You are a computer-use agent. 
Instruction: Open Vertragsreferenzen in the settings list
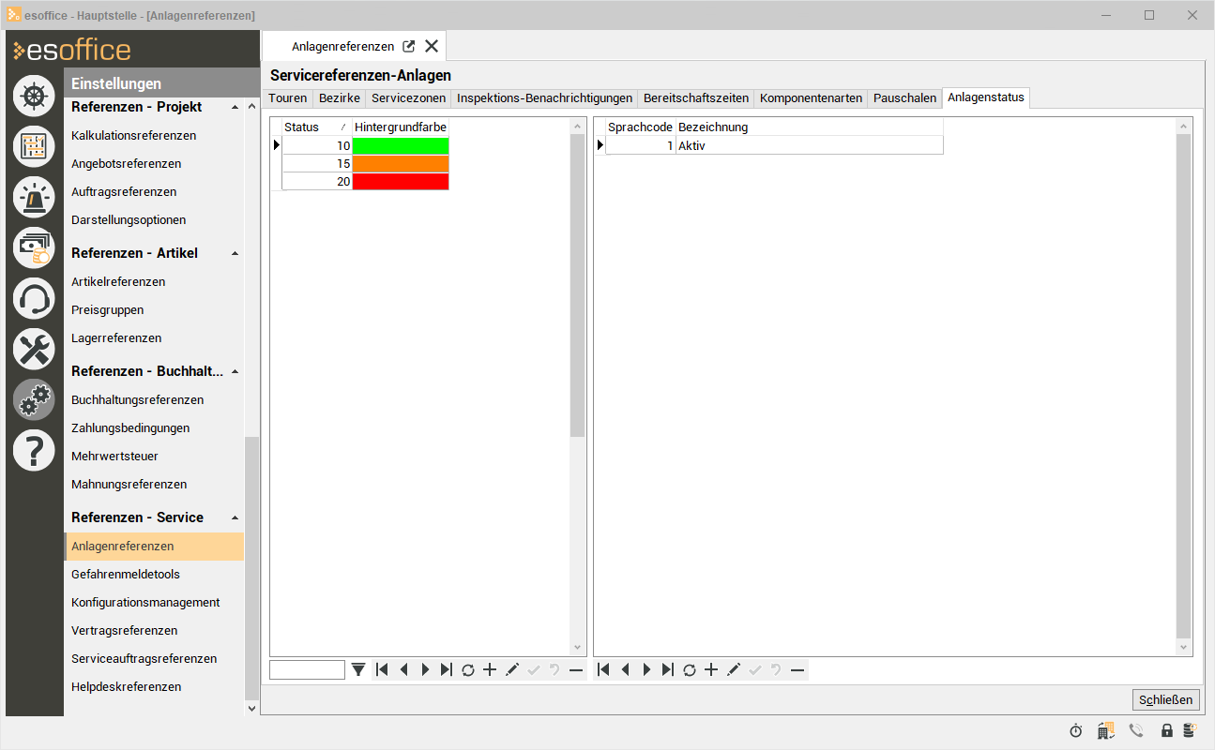[x=125, y=630]
